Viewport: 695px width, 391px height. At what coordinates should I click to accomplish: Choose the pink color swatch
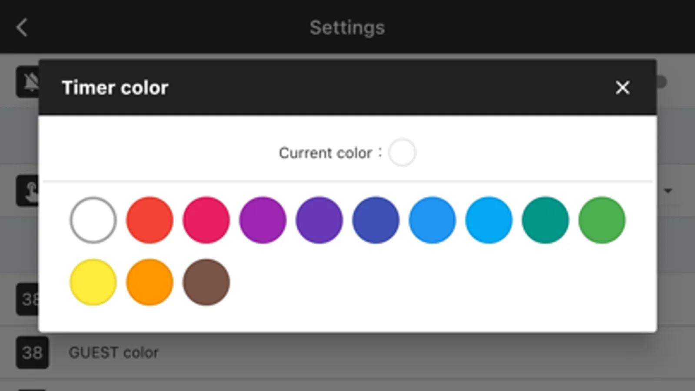(x=206, y=220)
